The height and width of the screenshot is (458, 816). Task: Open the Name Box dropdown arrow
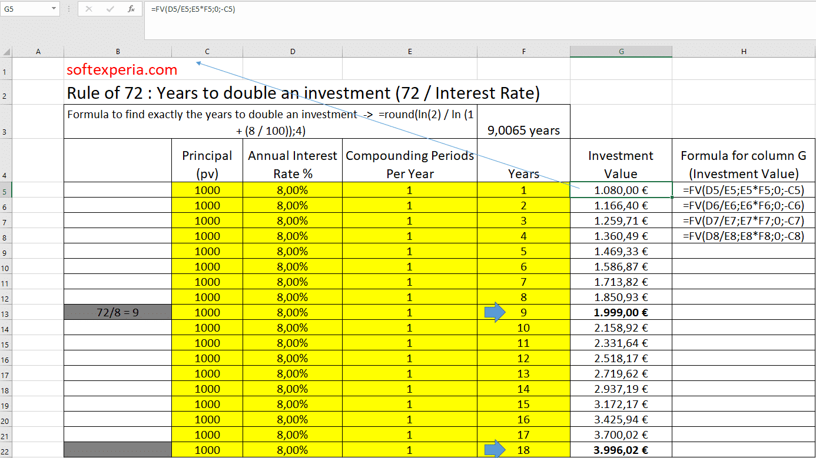[54, 9]
